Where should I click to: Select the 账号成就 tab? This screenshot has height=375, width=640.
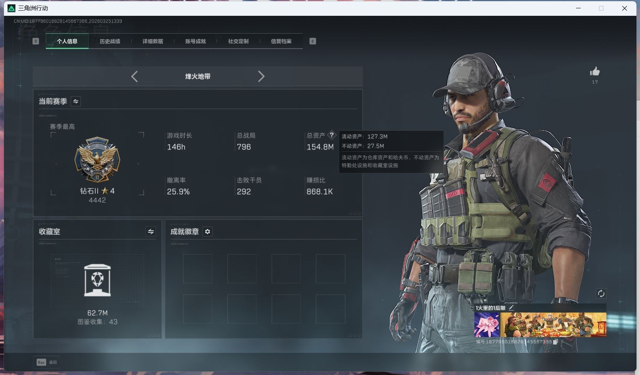tap(195, 41)
